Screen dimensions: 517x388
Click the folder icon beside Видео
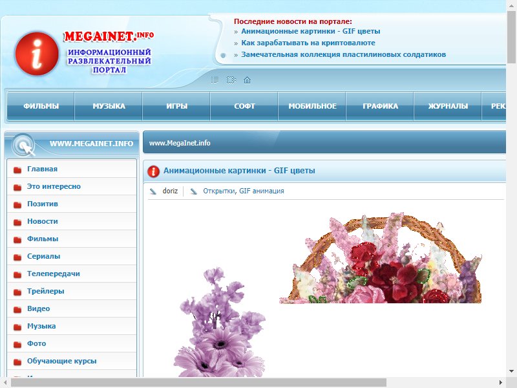(17, 310)
